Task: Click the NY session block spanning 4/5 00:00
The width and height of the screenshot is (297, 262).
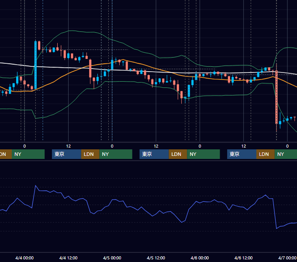Action: (x=116, y=154)
